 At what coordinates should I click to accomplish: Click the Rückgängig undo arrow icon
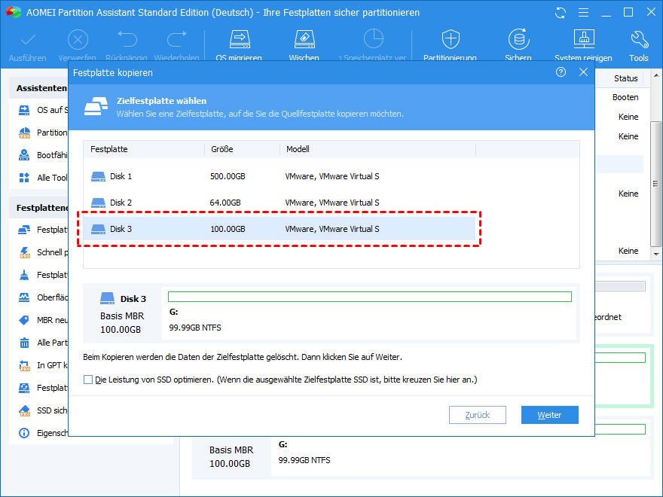[x=127, y=40]
